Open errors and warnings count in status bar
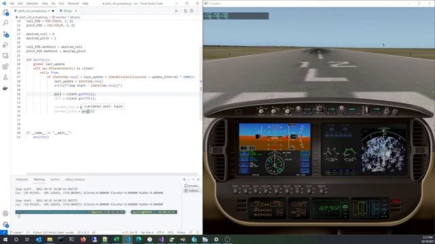 coord(83,232)
